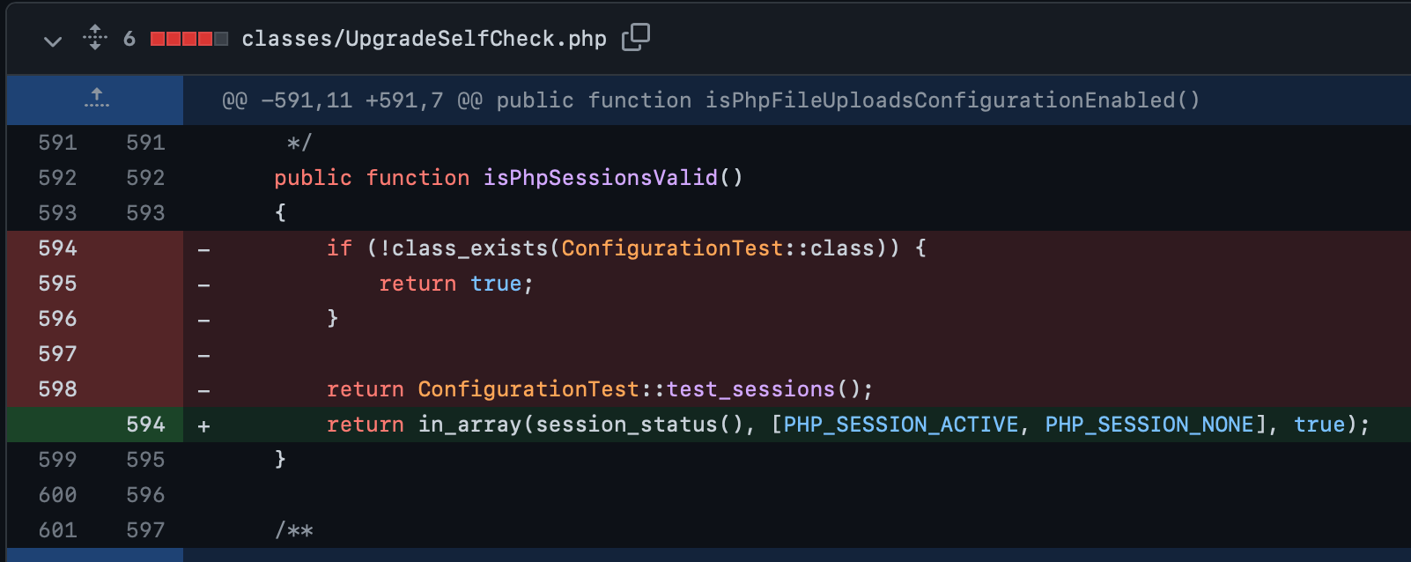
Task: Click minus marker on class_exists line
Action: pos(203,250)
